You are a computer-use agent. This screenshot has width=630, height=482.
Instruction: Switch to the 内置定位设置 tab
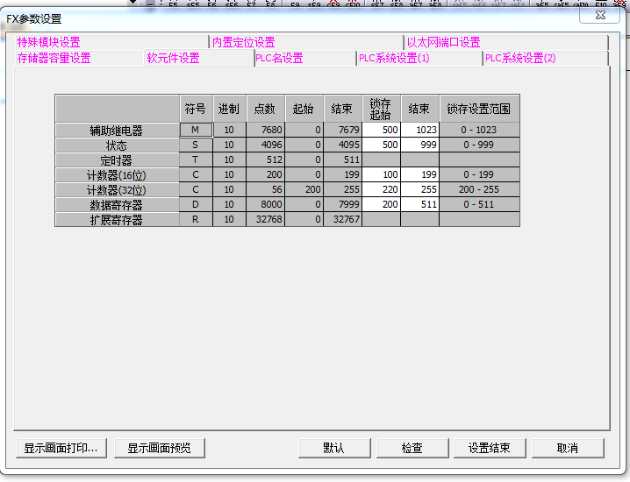coord(243,42)
